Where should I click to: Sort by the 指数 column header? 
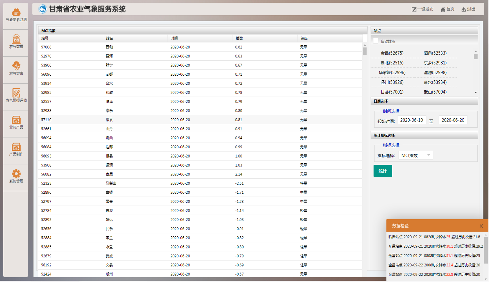(x=265, y=38)
